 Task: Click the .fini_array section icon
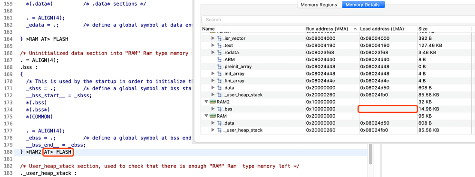click(x=219, y=81)
